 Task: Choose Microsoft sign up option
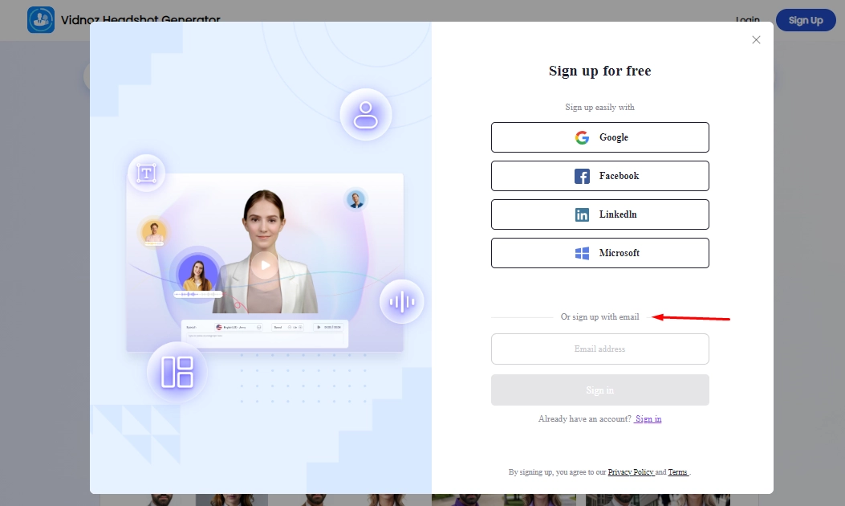click(599, 253)
